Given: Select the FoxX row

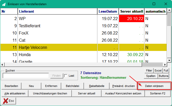Looking at the screenshot, I should pyautogui.click(x=84, y=33).
